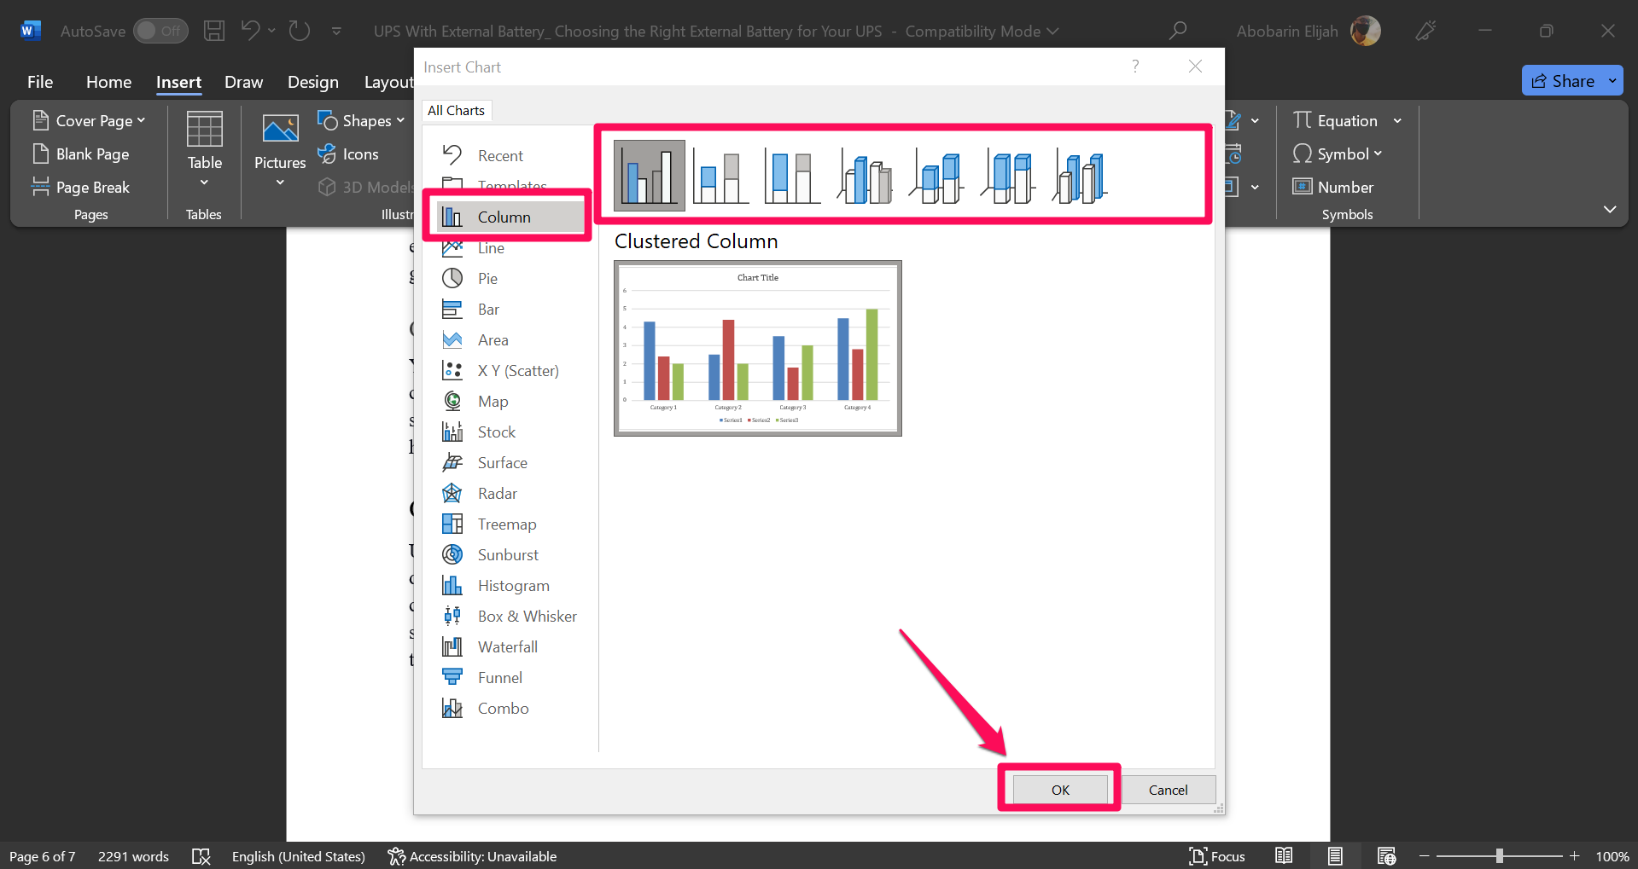
Task: Adjust the zoom slider
Action: click(x=1500, y=855)
